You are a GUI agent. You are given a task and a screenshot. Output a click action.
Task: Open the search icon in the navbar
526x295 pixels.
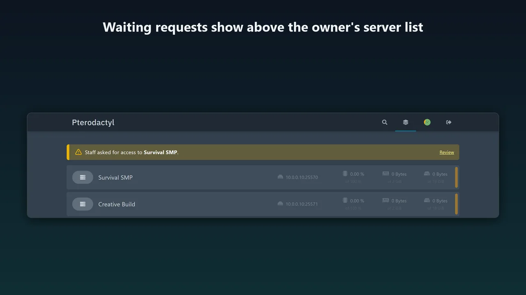pyautogui.click(x=385, y=122)
